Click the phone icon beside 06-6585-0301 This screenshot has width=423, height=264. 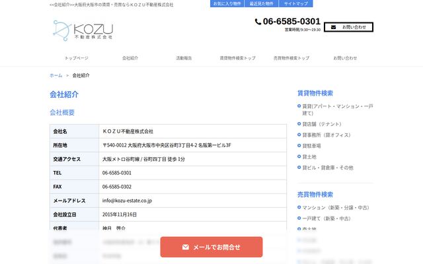[258, 22]
